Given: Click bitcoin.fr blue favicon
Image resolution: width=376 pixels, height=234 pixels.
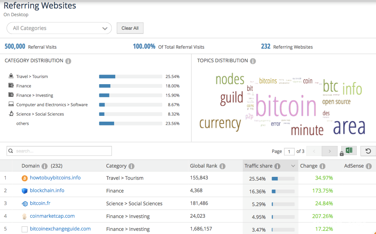Looking at the screenshot, I should [x=24, y=203].
